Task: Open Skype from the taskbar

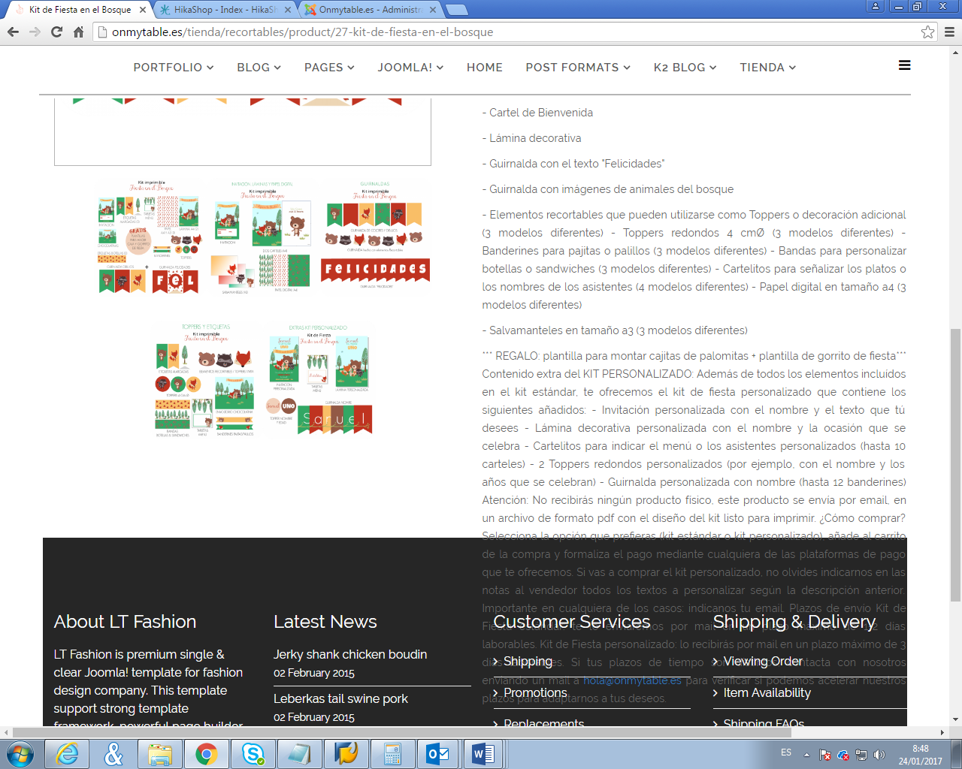Action: coord(253,754)
